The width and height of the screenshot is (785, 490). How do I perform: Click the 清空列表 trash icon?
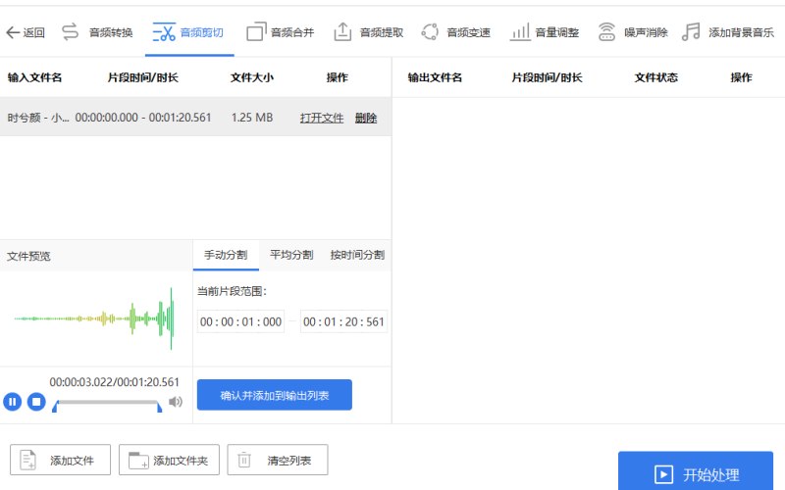coord(243,460)
